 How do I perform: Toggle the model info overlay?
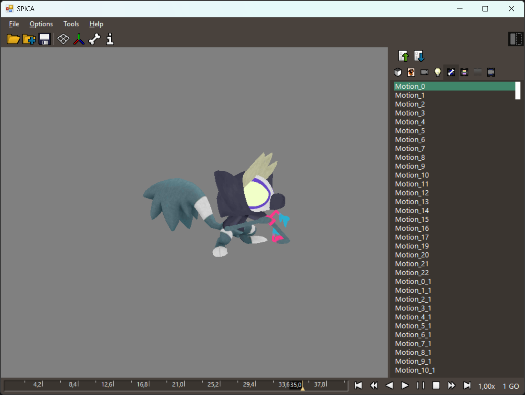tap(110, 39)
